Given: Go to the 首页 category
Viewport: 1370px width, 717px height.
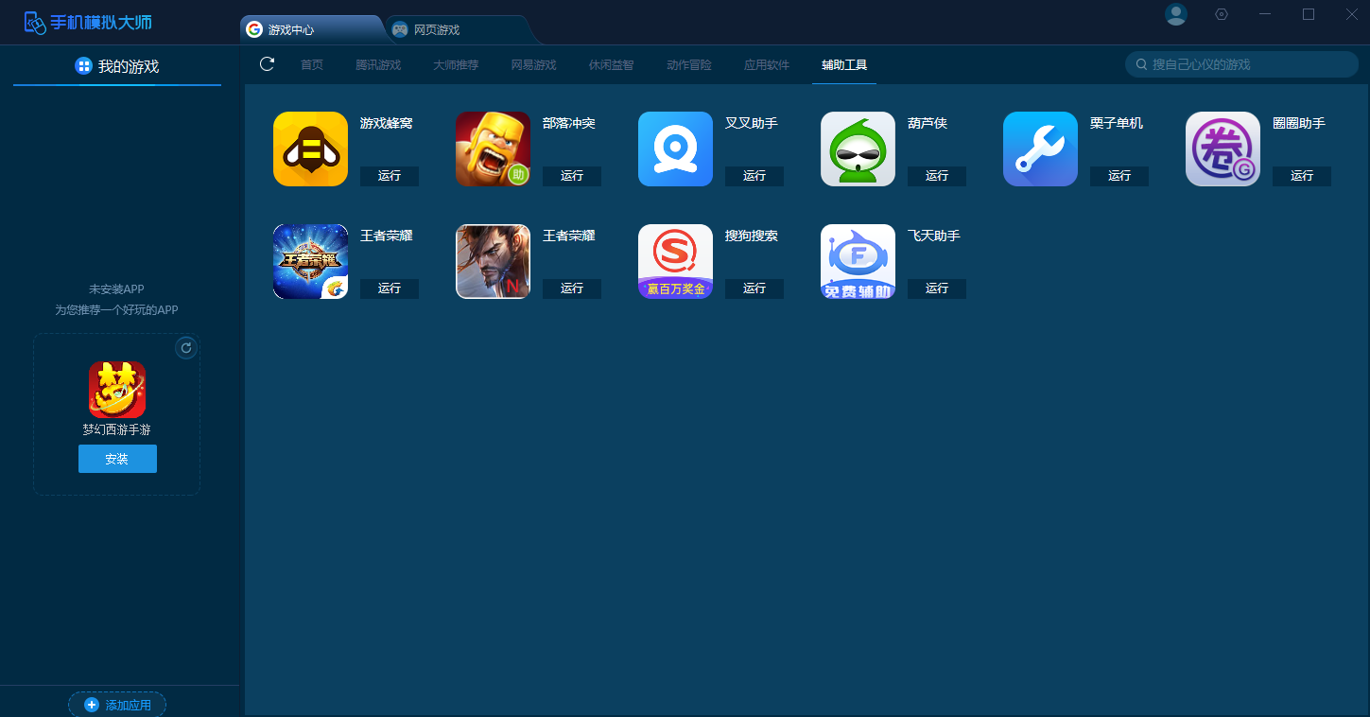Looking at the screenshot, I should (x=312, y=65).
